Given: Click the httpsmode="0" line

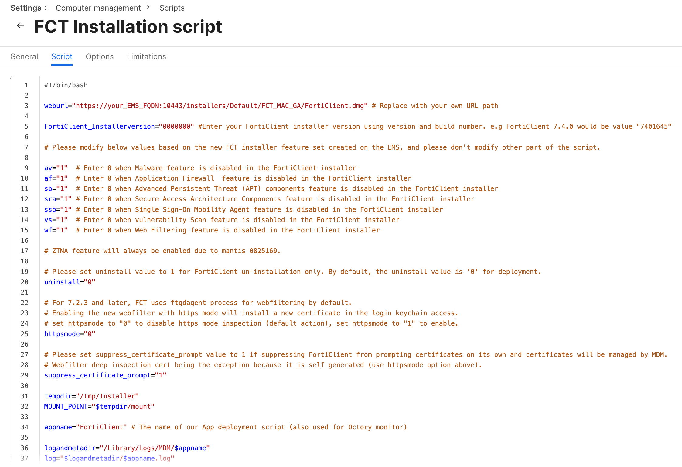Looking at the screenshot, I should point(70,334).
